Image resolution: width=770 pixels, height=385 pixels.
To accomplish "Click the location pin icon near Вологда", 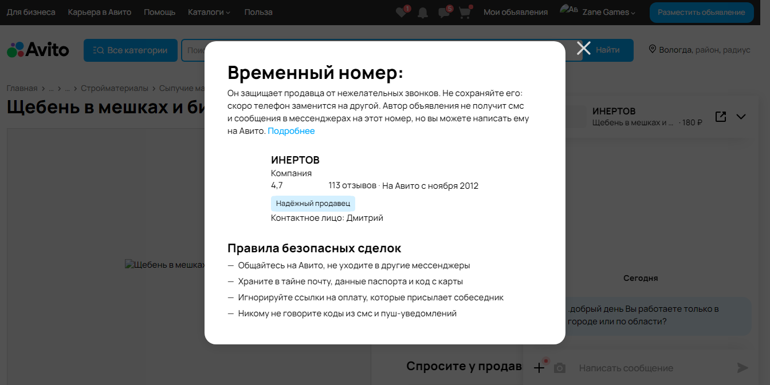I will pyautogui.click(x=652, y=49).
